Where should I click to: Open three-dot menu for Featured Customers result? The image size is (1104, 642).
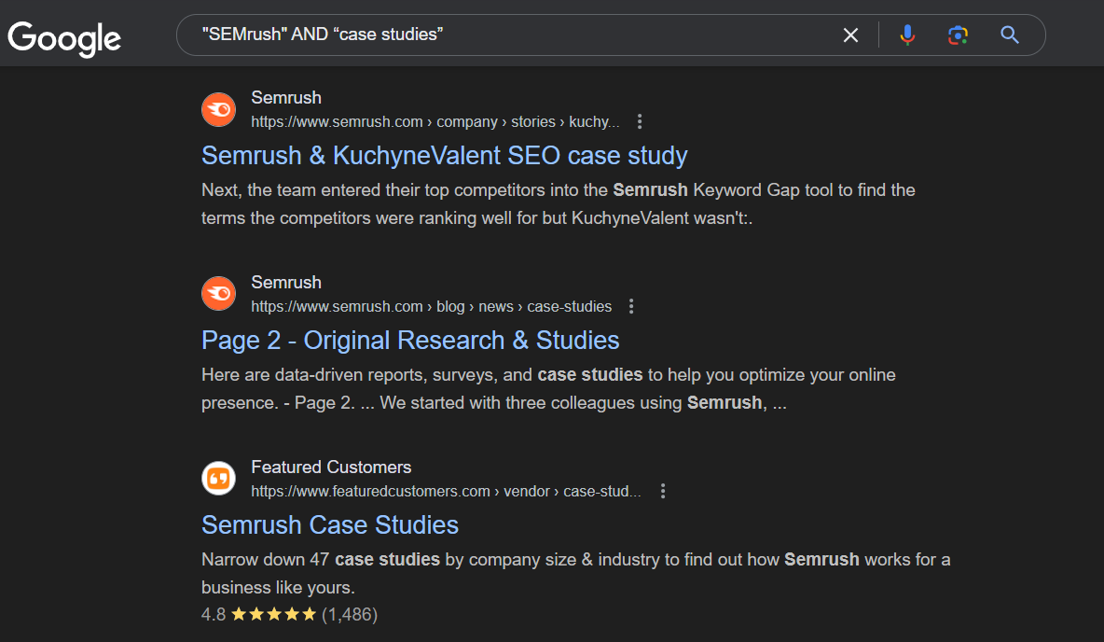coord(663,491)
